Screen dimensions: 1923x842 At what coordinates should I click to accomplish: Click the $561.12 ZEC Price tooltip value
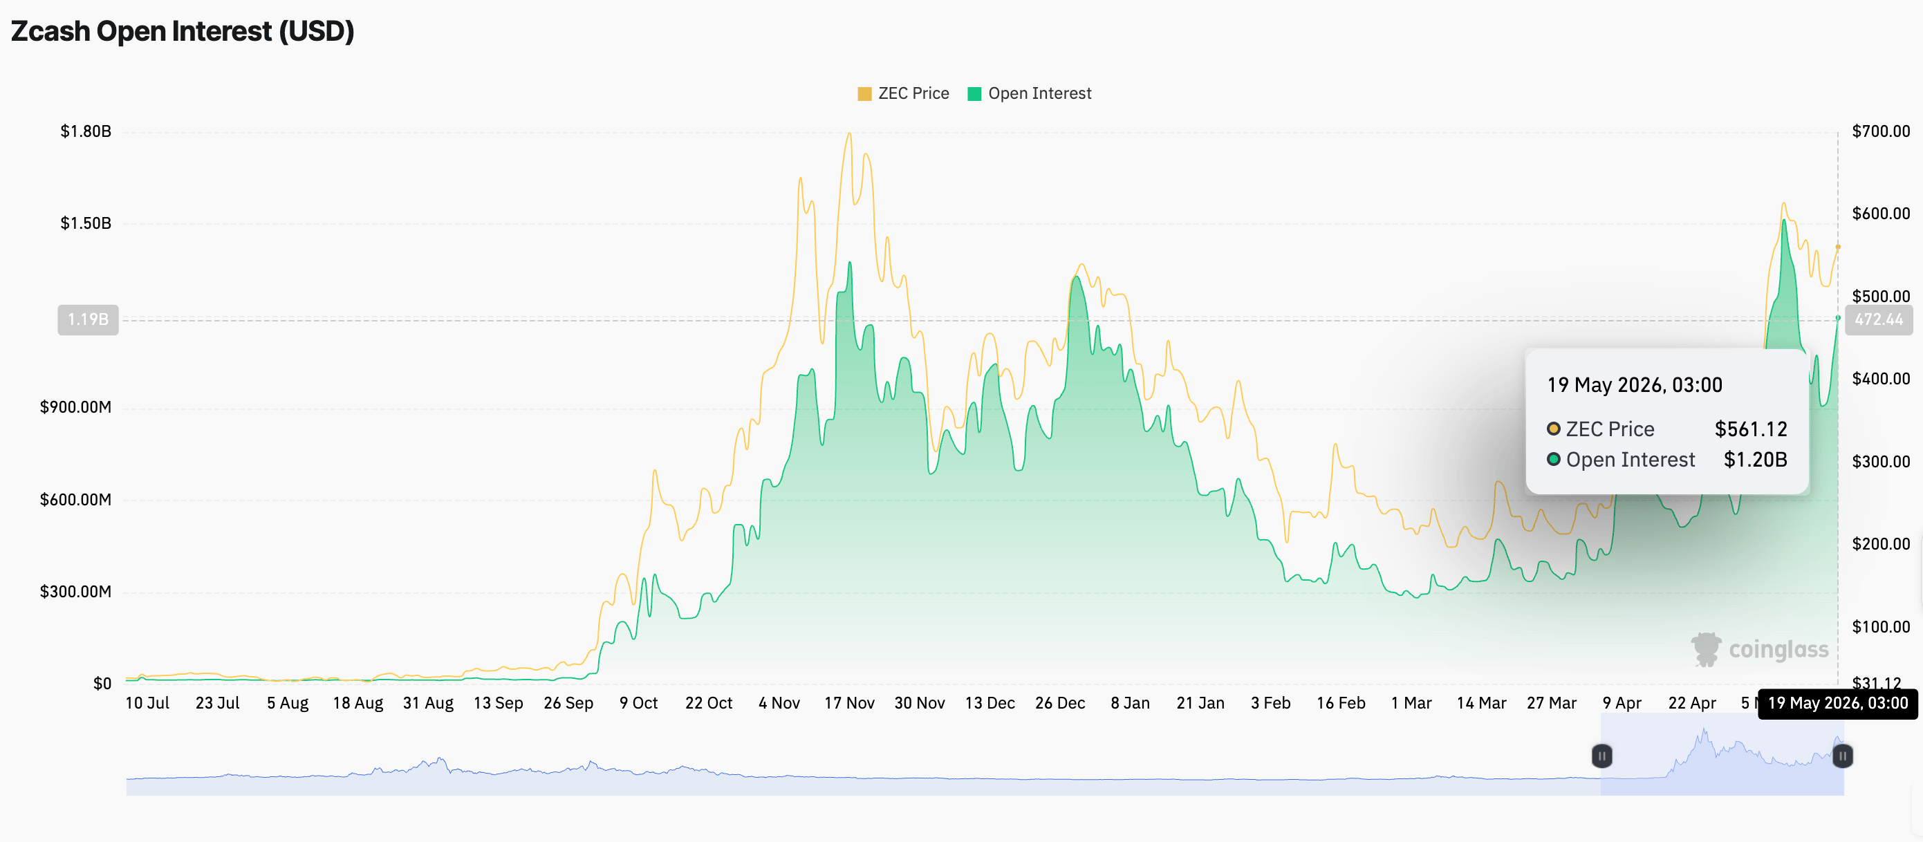click(1751, 429)
